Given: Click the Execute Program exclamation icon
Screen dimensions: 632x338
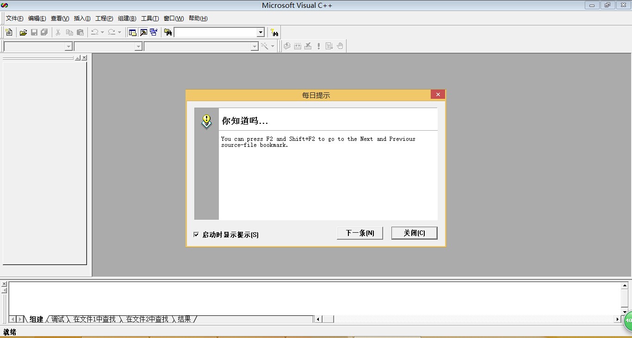Looking at the screenshot, I should pyautogui.click(x=319, y=46).
